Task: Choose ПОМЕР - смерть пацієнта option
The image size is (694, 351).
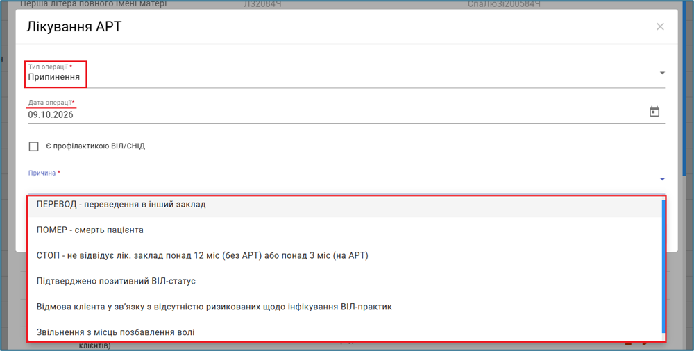Action: click(345, 230)
